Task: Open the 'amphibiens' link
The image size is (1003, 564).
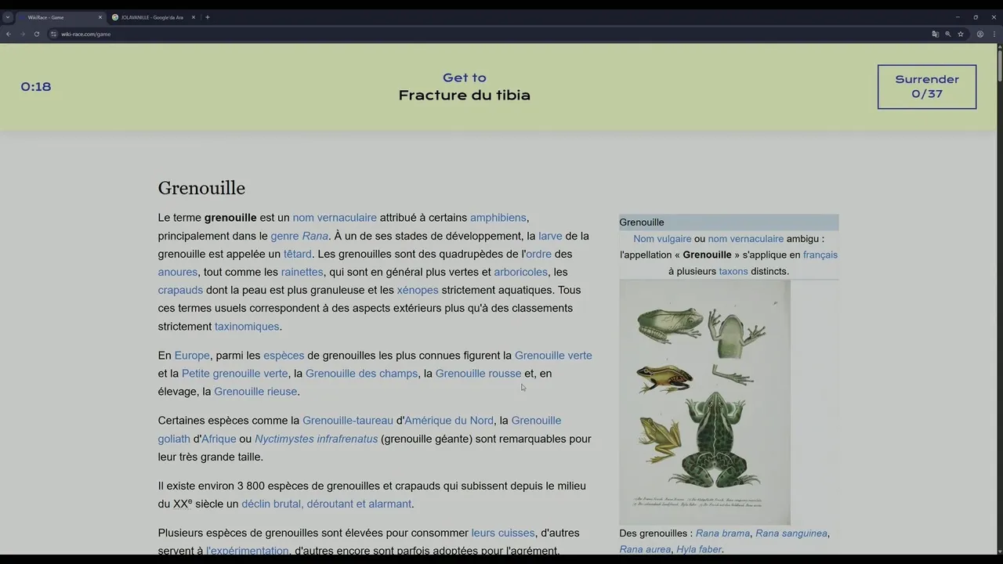Action: click(498, 218)
